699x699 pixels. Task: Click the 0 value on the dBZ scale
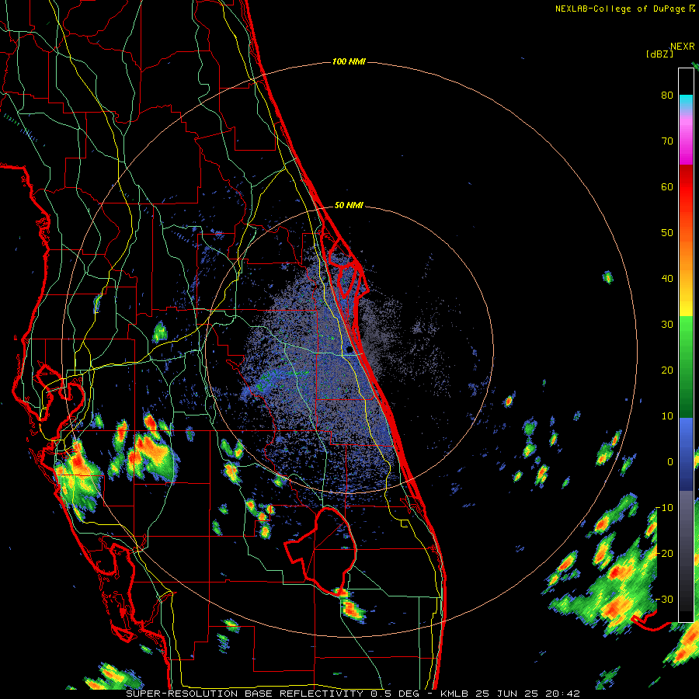(x=670, y=462)
